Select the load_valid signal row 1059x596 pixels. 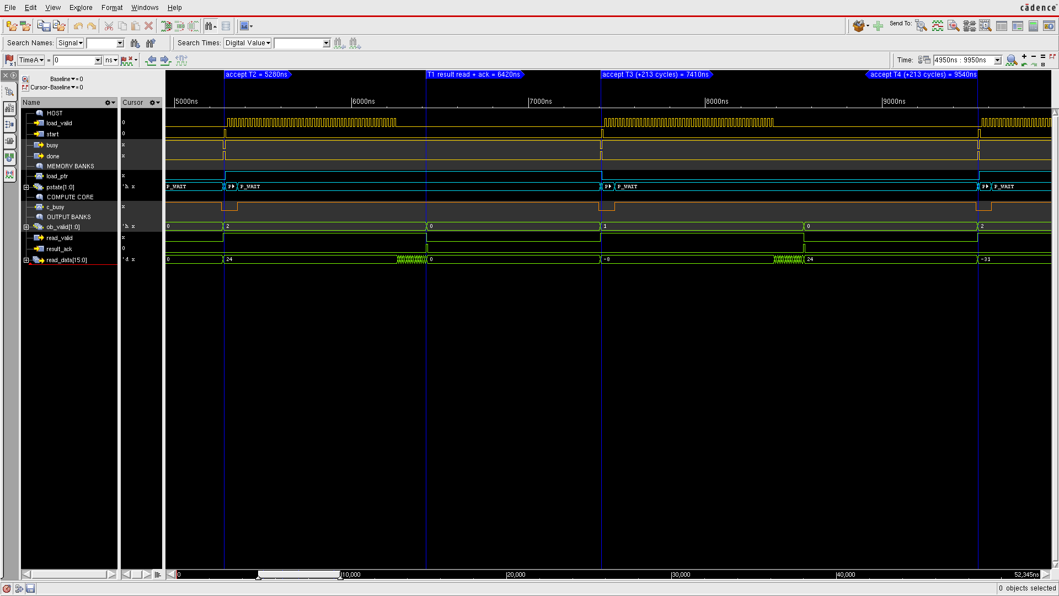tap(69, 123)
